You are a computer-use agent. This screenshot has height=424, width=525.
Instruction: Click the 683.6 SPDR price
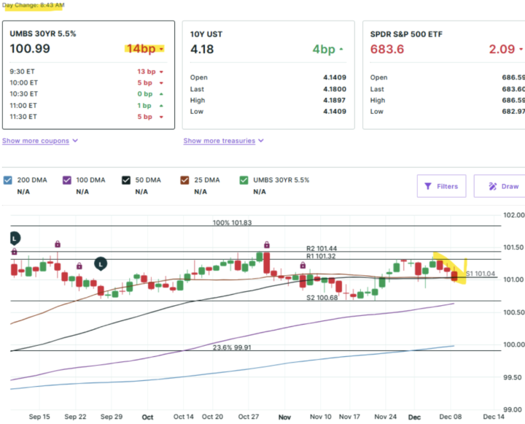pyautogui.click(x=387, y=50)
